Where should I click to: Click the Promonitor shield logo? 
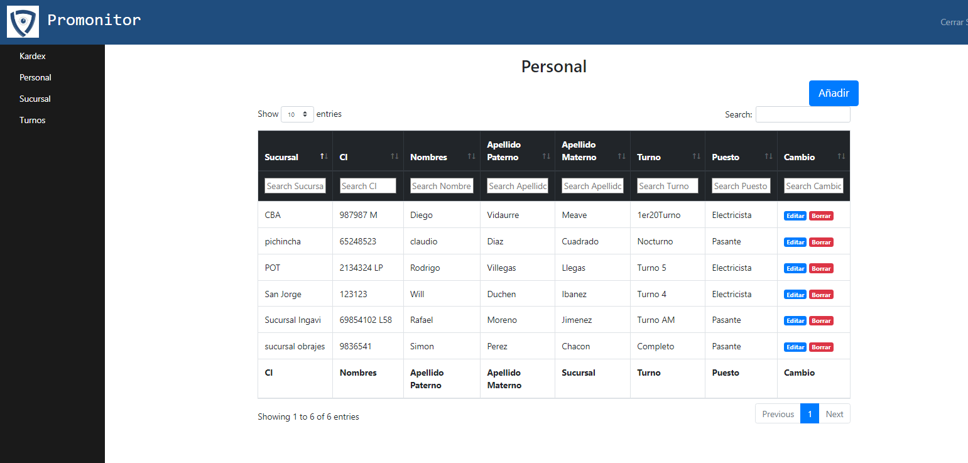(x=23, y=21)
